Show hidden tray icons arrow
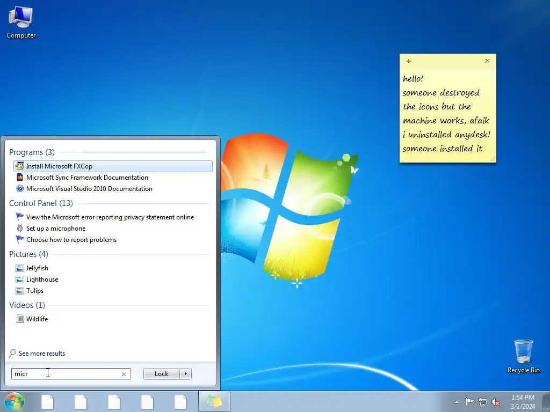550x412 pixels. [x=457, y=402]
